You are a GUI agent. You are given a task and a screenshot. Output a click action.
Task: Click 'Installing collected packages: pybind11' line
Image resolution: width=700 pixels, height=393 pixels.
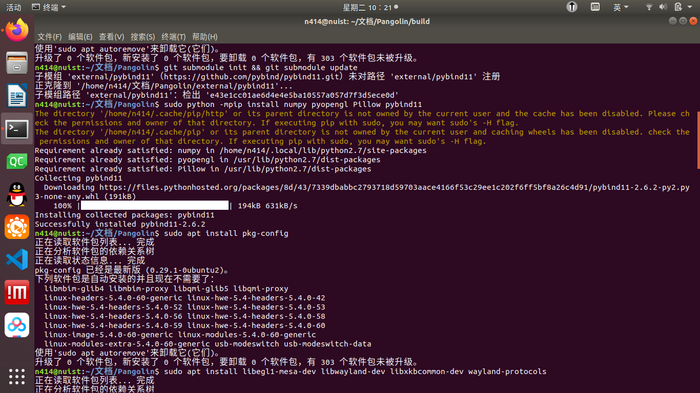(125, 215)
